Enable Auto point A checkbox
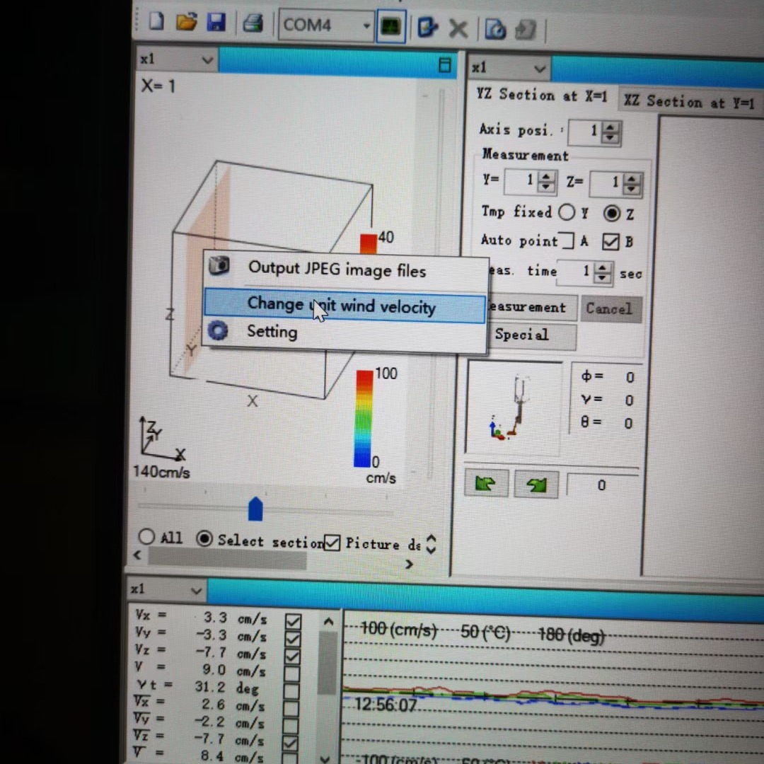Image resolution: width=764 pixels, height=764 pixels. [566, 241]
